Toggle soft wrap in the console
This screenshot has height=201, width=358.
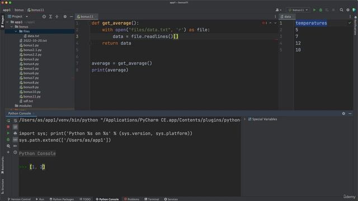[x=15, y=121]
